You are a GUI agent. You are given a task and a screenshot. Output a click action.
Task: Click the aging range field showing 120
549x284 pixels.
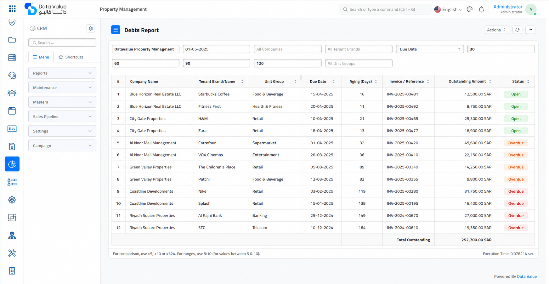pyautogui.click(x=288, y=63)
